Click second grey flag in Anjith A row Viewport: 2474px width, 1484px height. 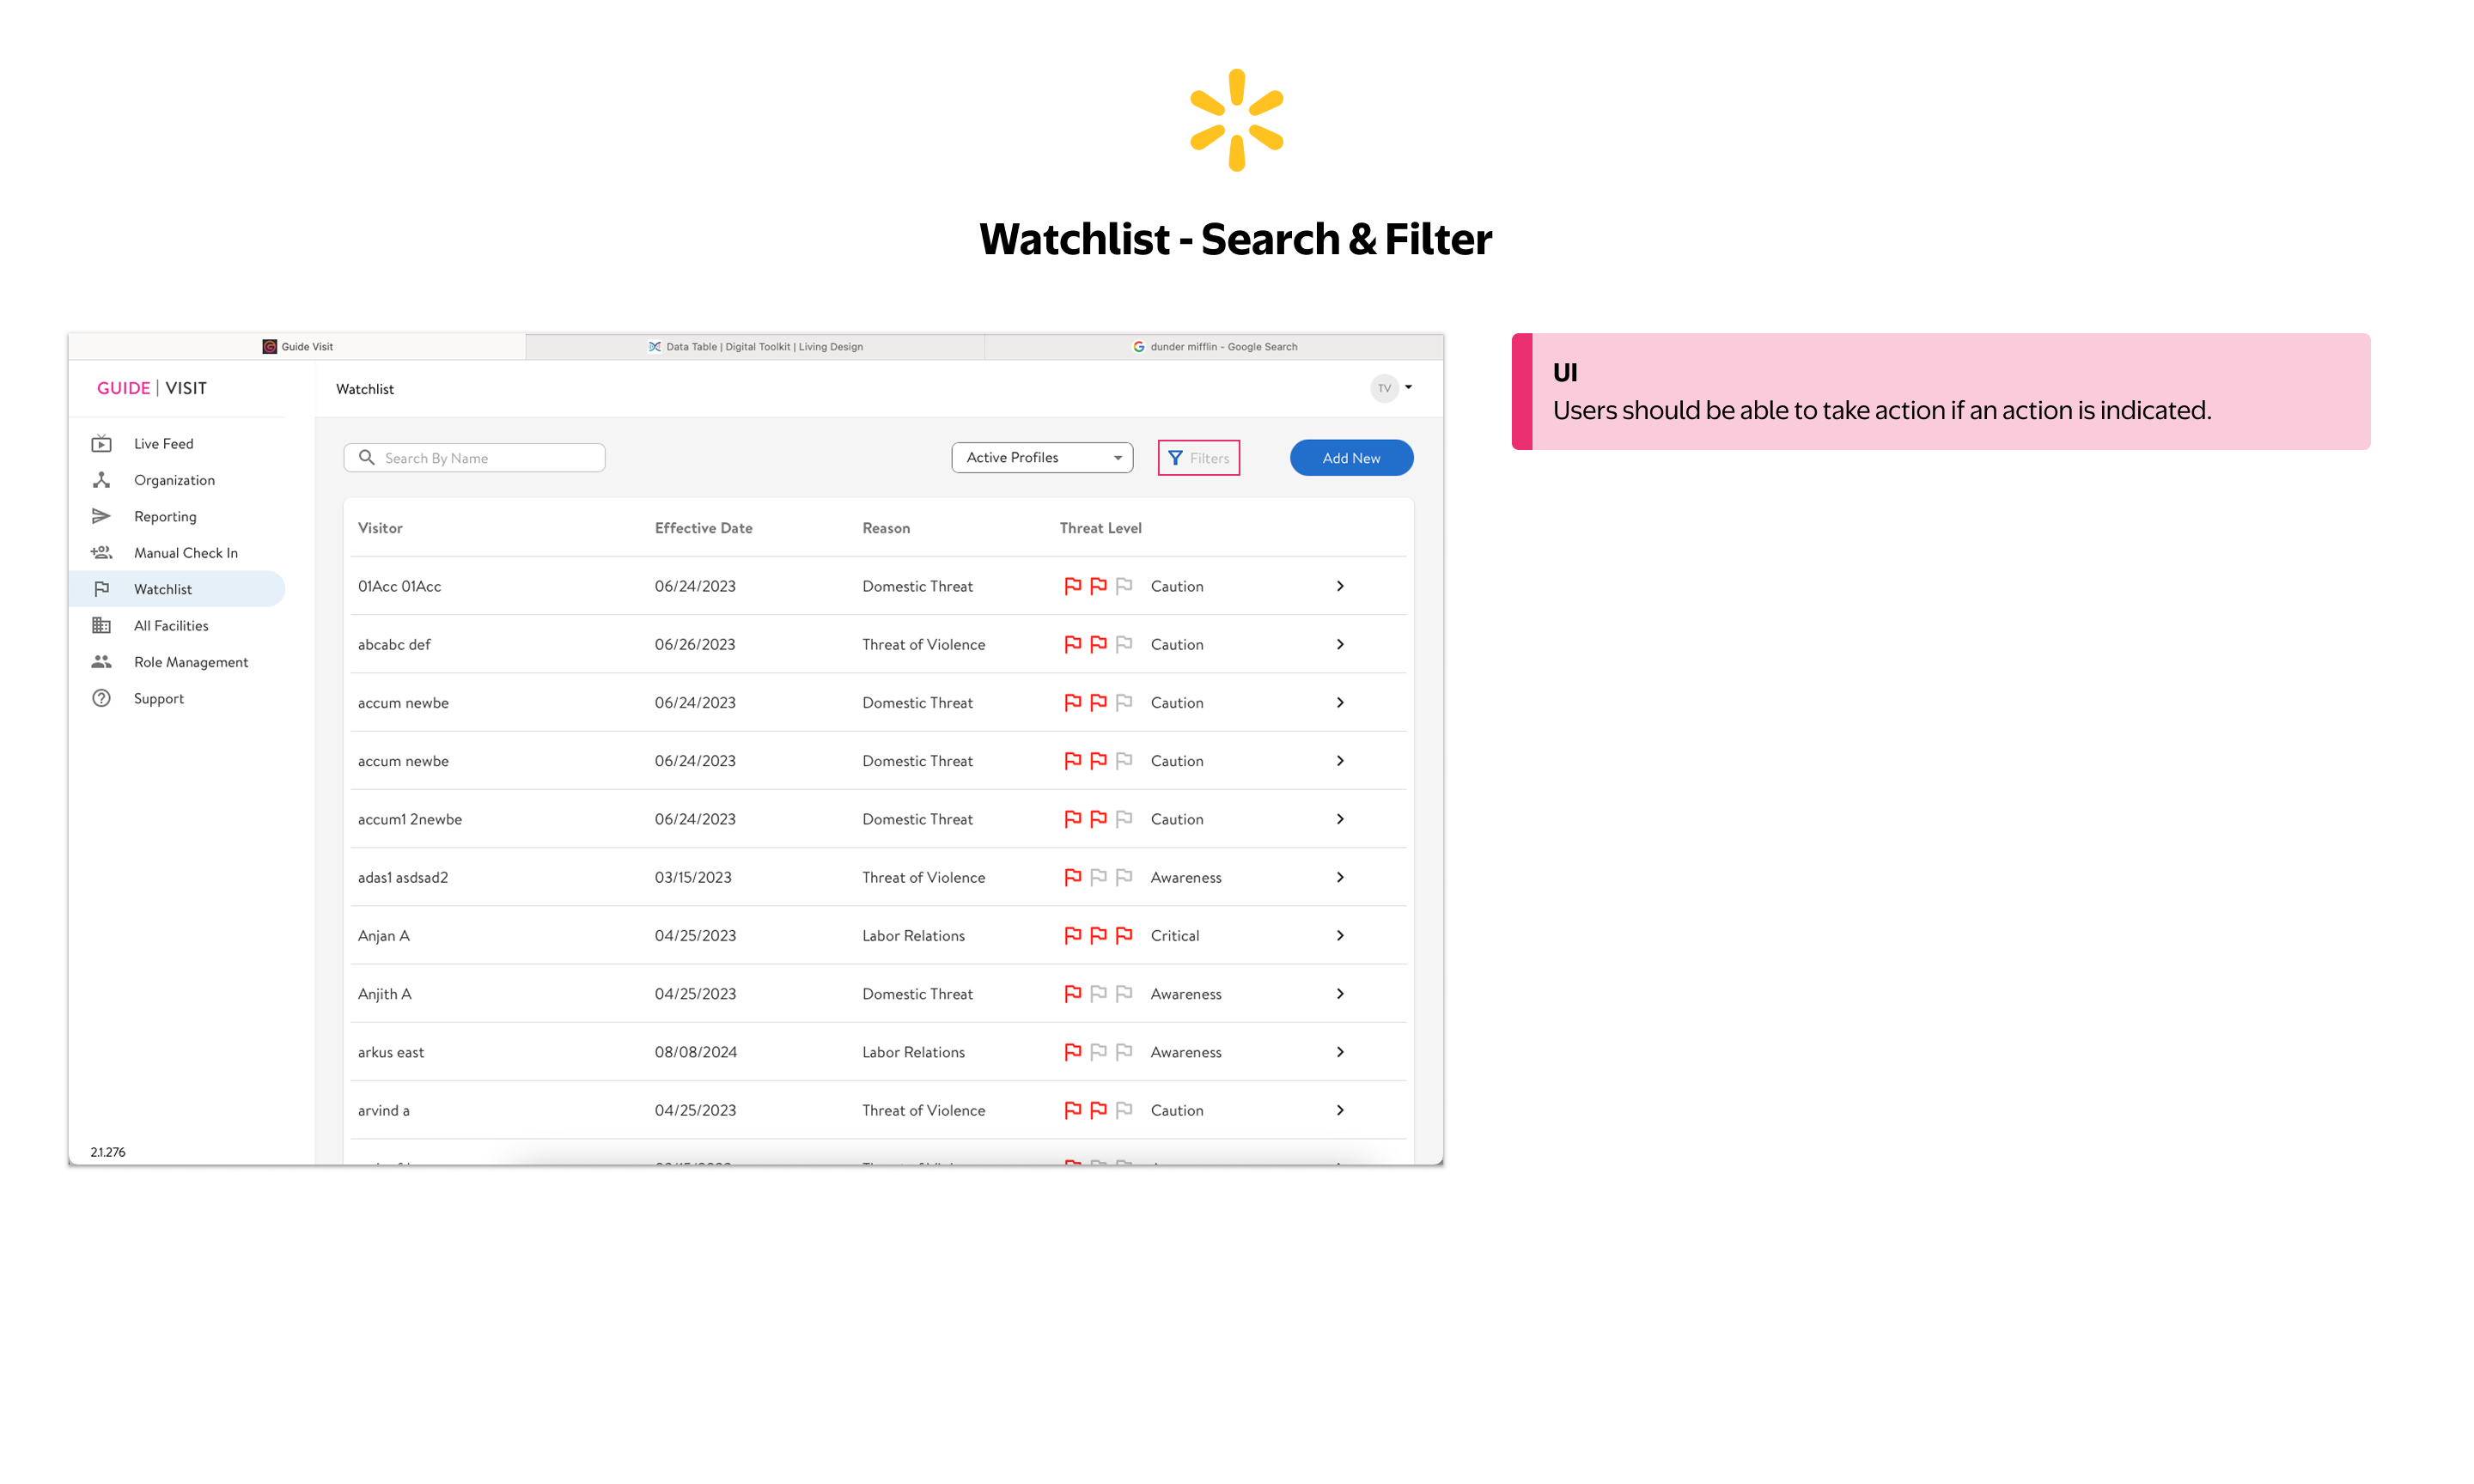coord(1098,993)
